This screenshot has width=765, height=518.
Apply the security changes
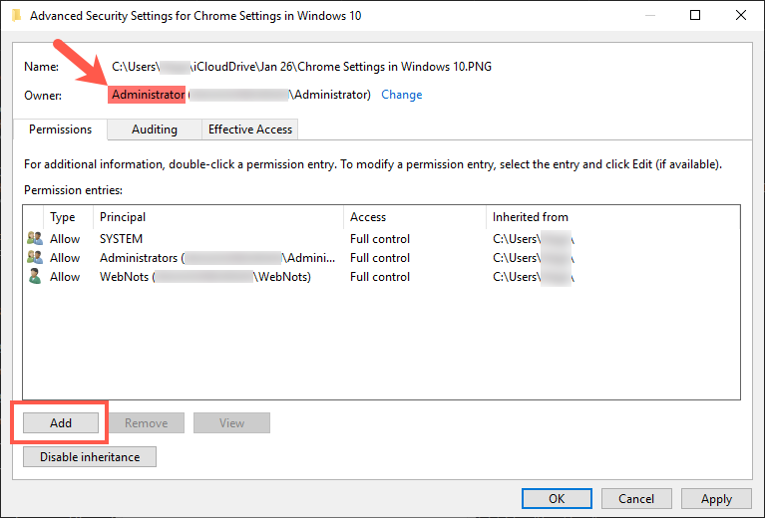716,498
